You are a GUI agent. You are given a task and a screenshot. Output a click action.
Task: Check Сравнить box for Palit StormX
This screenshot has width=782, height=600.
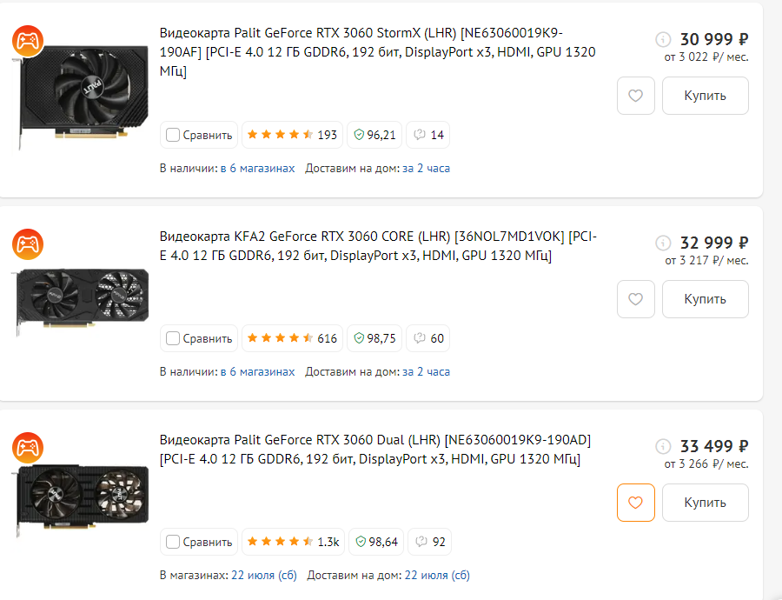pos(173,135)
